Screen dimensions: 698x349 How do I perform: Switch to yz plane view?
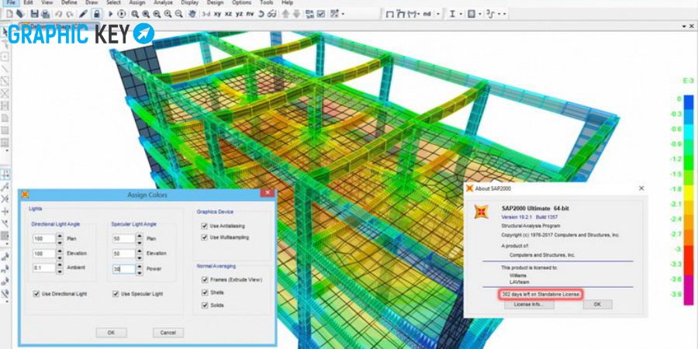[240, 14]
